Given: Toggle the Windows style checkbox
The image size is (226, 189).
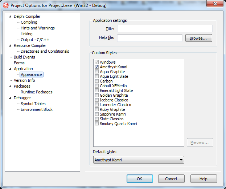Looking at the screenshot, I should pos(96,62).
